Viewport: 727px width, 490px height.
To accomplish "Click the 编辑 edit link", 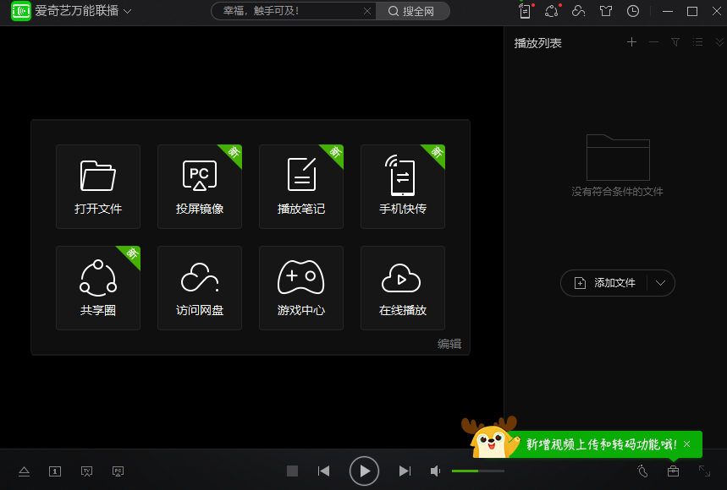I will tap(449, 345).
